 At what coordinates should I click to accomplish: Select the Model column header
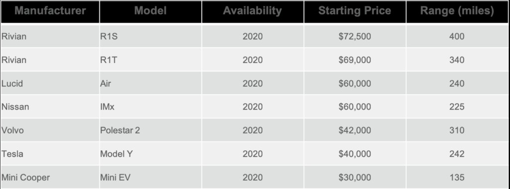click(150, 12)
